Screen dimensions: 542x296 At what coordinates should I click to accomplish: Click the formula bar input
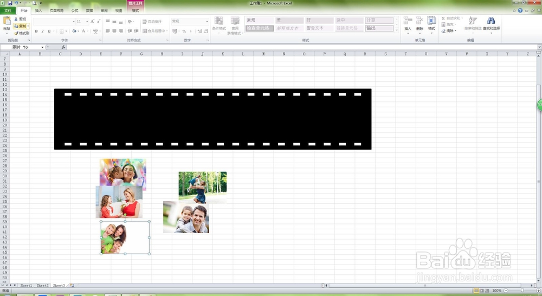[302, 47]
